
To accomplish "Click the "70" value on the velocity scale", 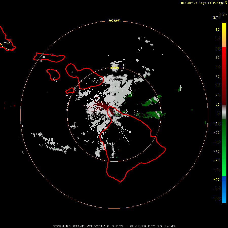I will click(x=218, y=48).
